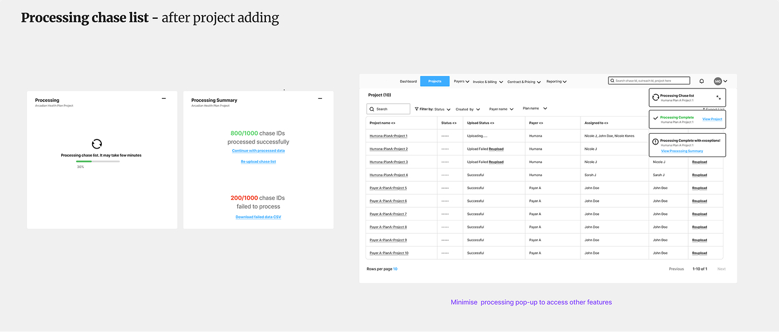Click the spinner icon in Processing Chase list popup
Image resolution: width=779 pixels, height=332 pixels.
coord(656,97)
